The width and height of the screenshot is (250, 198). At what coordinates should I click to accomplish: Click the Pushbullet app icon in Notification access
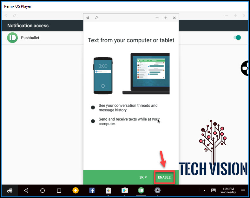12,38
